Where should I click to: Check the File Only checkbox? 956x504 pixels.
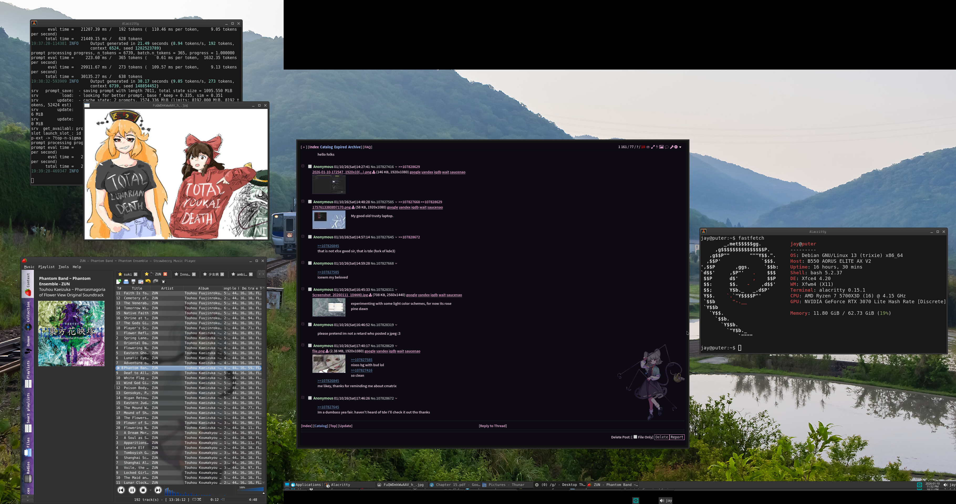pos(635,437)
